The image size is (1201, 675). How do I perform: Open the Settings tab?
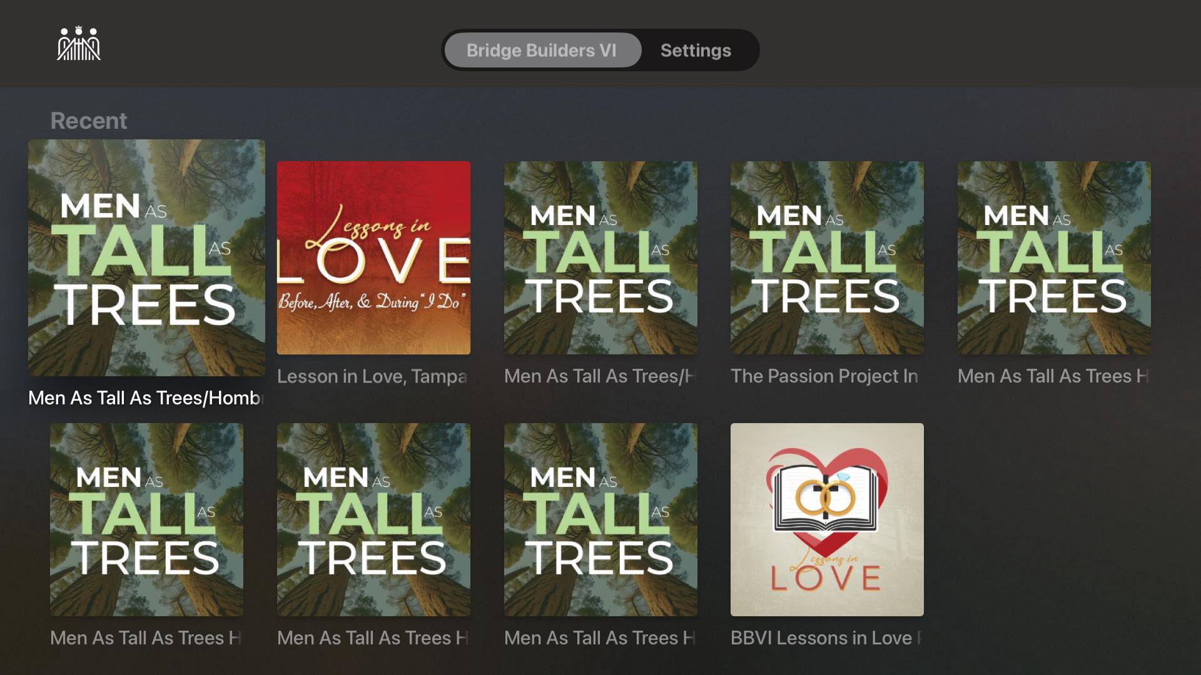point(696,50)
